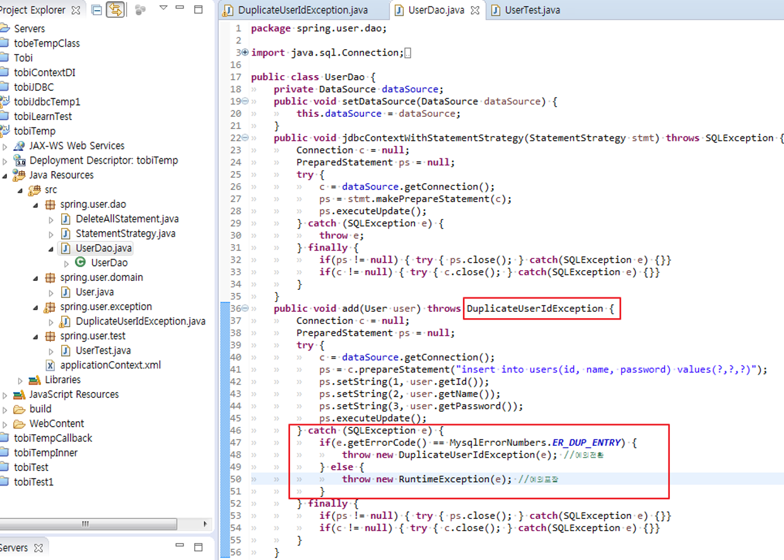Open DeleteAllStatement.java file
Viewport: 784px width, 560px height.
coord(127,219)
